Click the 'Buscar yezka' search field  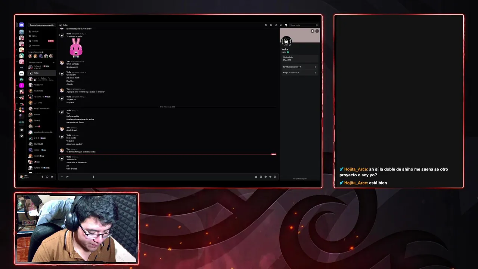304,25
